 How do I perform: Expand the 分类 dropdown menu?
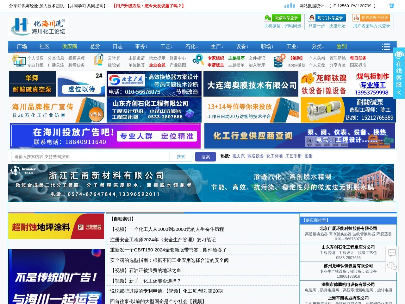click(318, 47)
